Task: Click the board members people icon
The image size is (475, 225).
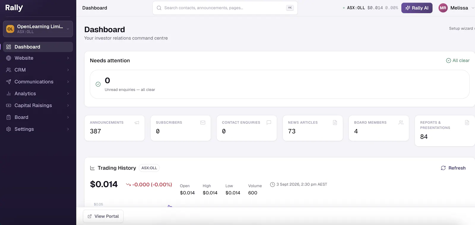Action: 401,122
